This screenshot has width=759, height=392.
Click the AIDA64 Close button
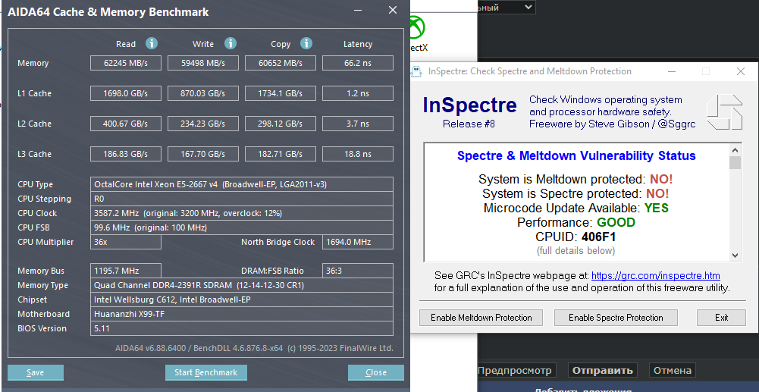tap(375, 372)
